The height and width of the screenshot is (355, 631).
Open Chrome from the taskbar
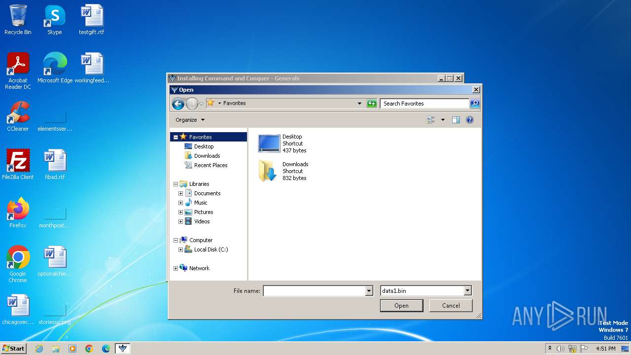coord(89,349)
